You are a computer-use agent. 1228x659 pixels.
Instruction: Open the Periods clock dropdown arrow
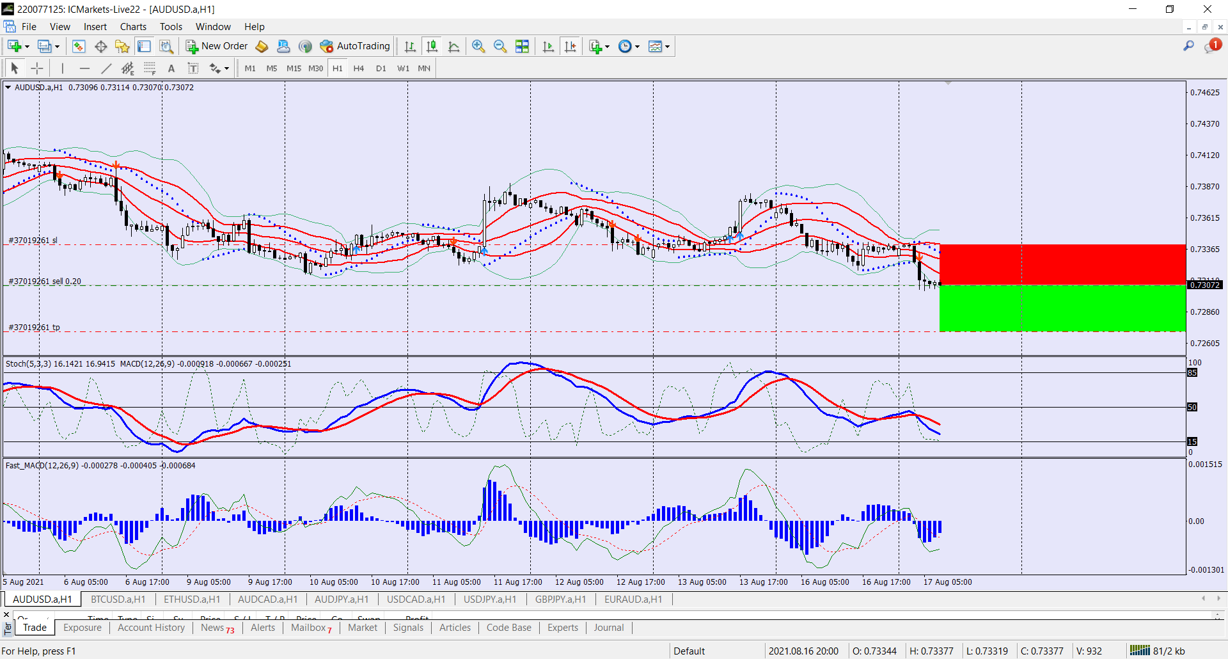click(637, 46)
